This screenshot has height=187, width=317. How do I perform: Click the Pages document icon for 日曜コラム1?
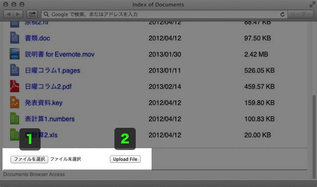14,70
